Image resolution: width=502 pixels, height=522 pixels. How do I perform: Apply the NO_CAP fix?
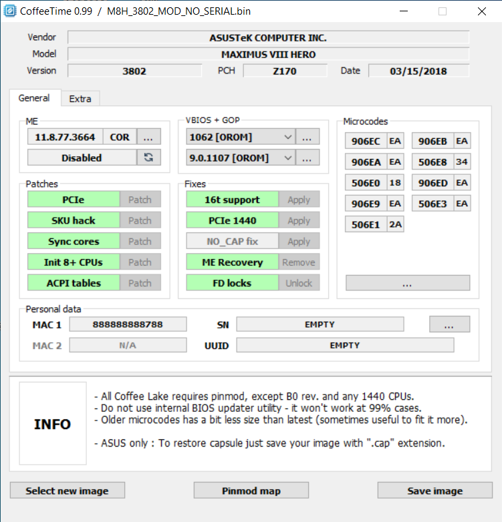[299, 242]
